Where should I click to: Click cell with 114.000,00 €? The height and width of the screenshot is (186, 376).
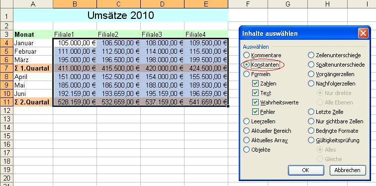pyautogui.click(x=162, y=52)
